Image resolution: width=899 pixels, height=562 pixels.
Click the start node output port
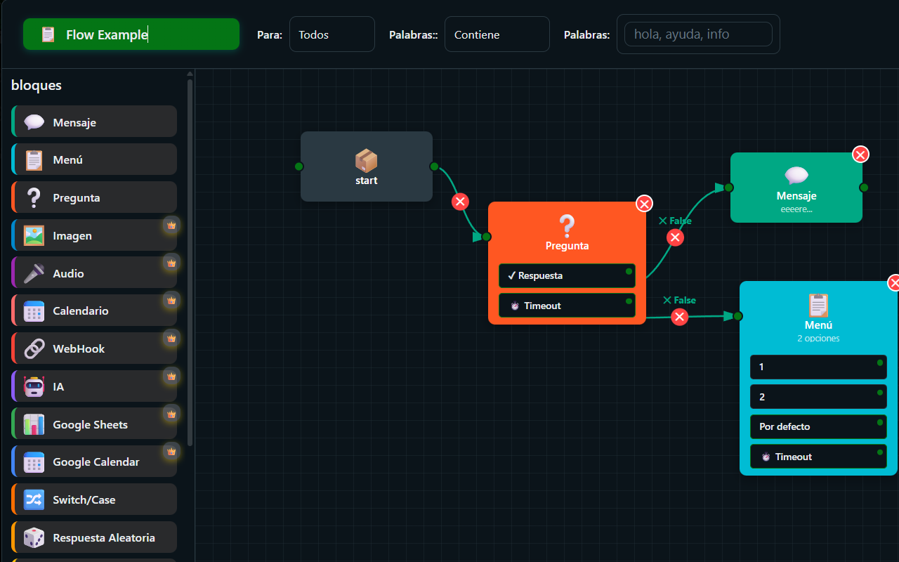click(434, 166)
